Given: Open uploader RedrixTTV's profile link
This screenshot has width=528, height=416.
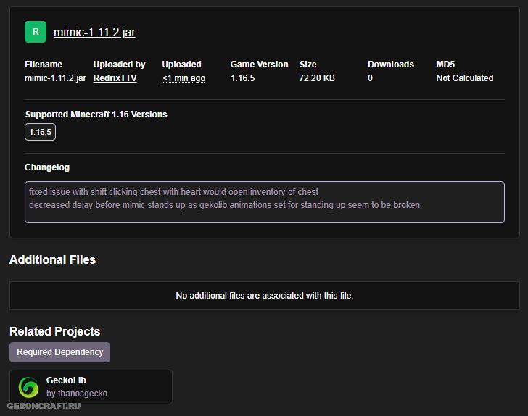Looking at the screenshot, I should tap(115, 78).
